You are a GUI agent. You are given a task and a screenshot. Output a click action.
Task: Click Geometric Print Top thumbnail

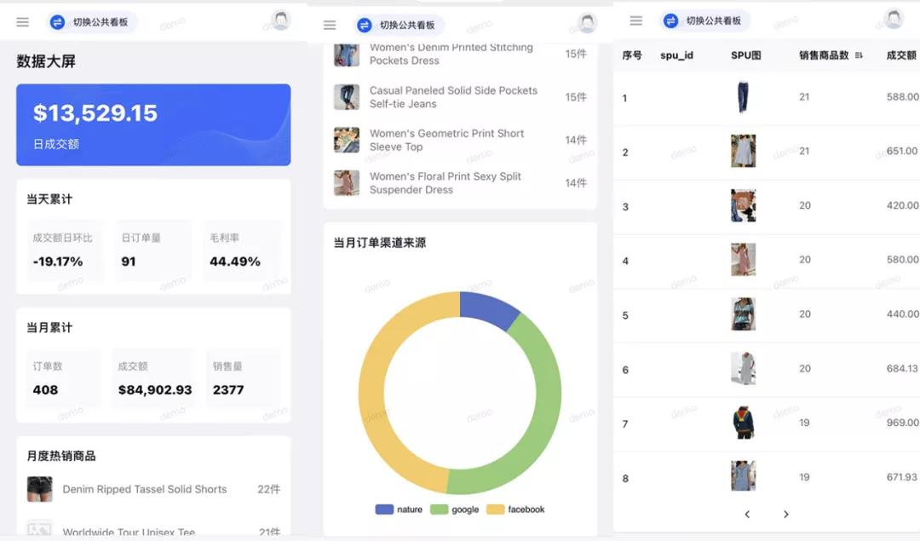pos(347,140)
